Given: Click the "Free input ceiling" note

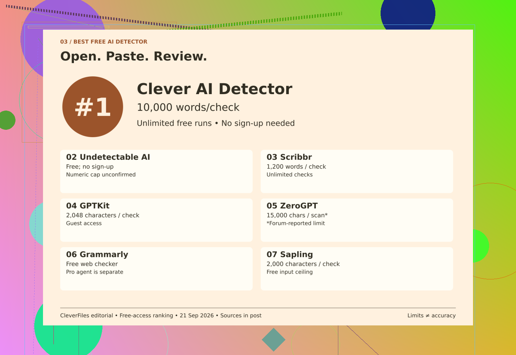Looking at the screenshot, I should [290, 272].
